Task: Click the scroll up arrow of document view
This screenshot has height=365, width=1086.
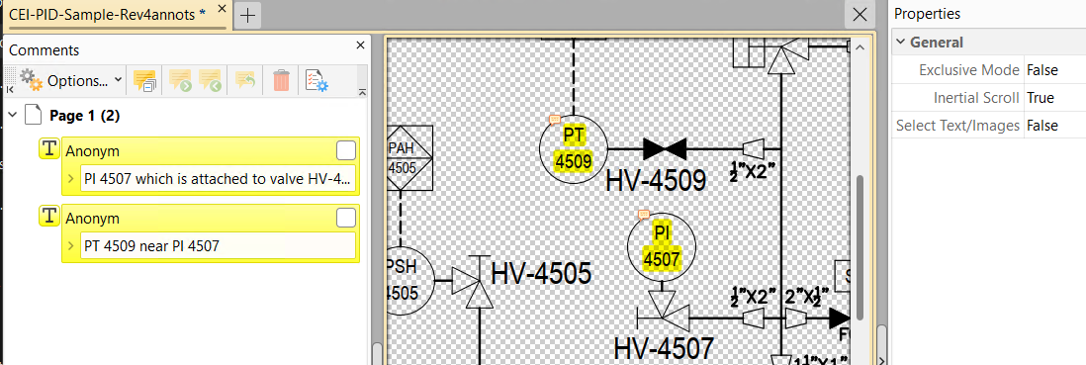Action: pos(860,47)
